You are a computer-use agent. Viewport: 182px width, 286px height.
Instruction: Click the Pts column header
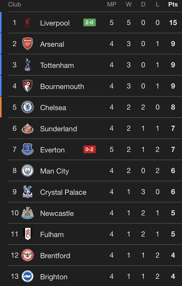173,5
